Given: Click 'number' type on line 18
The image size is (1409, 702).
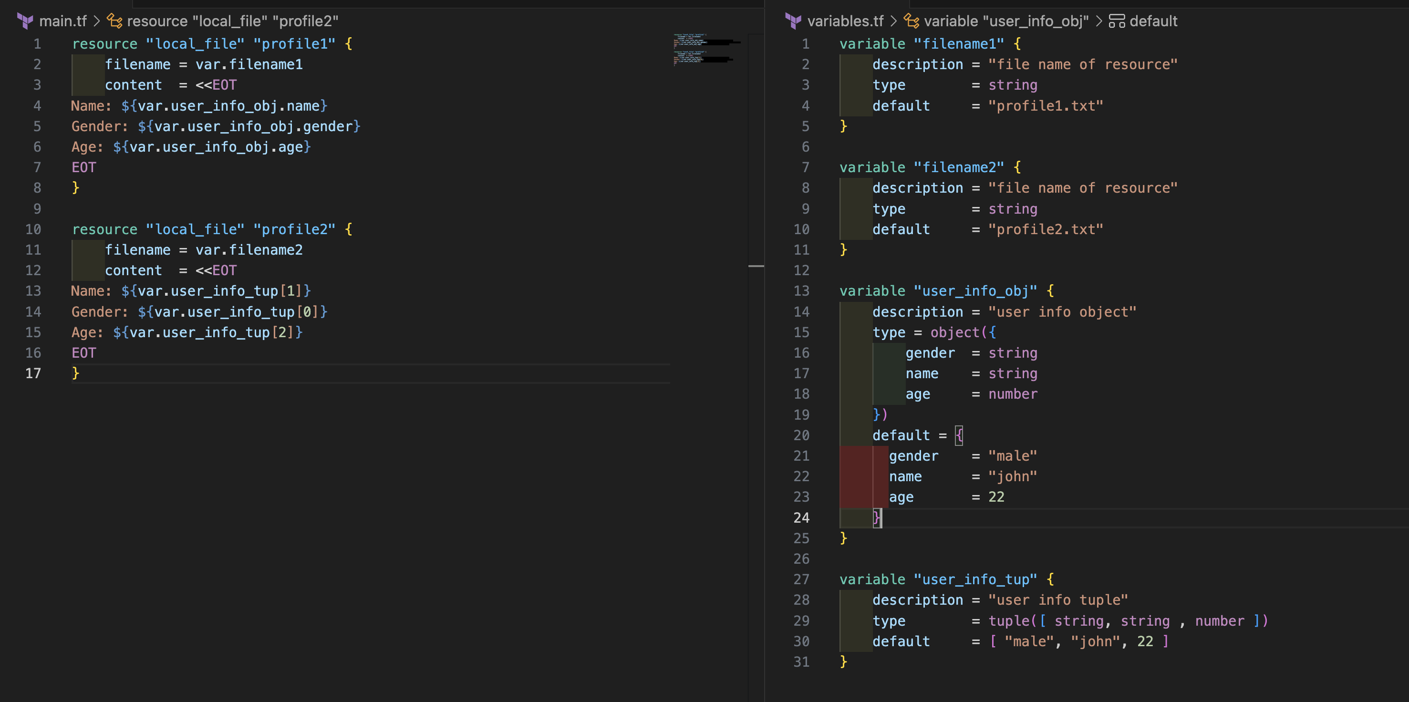Looking at the screenshot, I should 1013,394.
